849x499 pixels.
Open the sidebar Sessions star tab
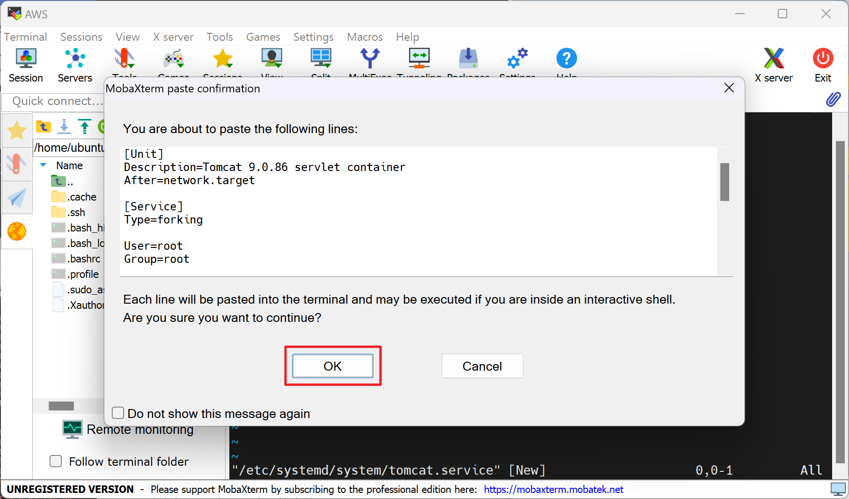[x=17, y=130]
